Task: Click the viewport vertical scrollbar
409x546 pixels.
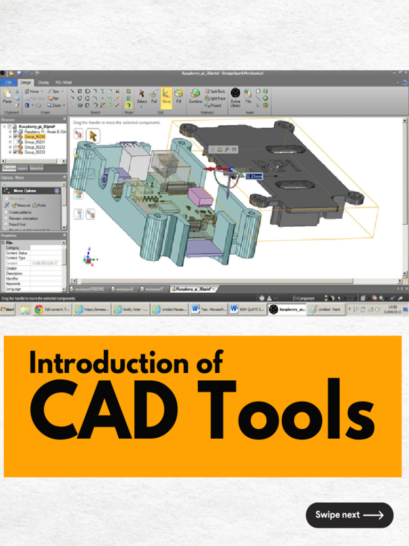Action: coord(405,197)
